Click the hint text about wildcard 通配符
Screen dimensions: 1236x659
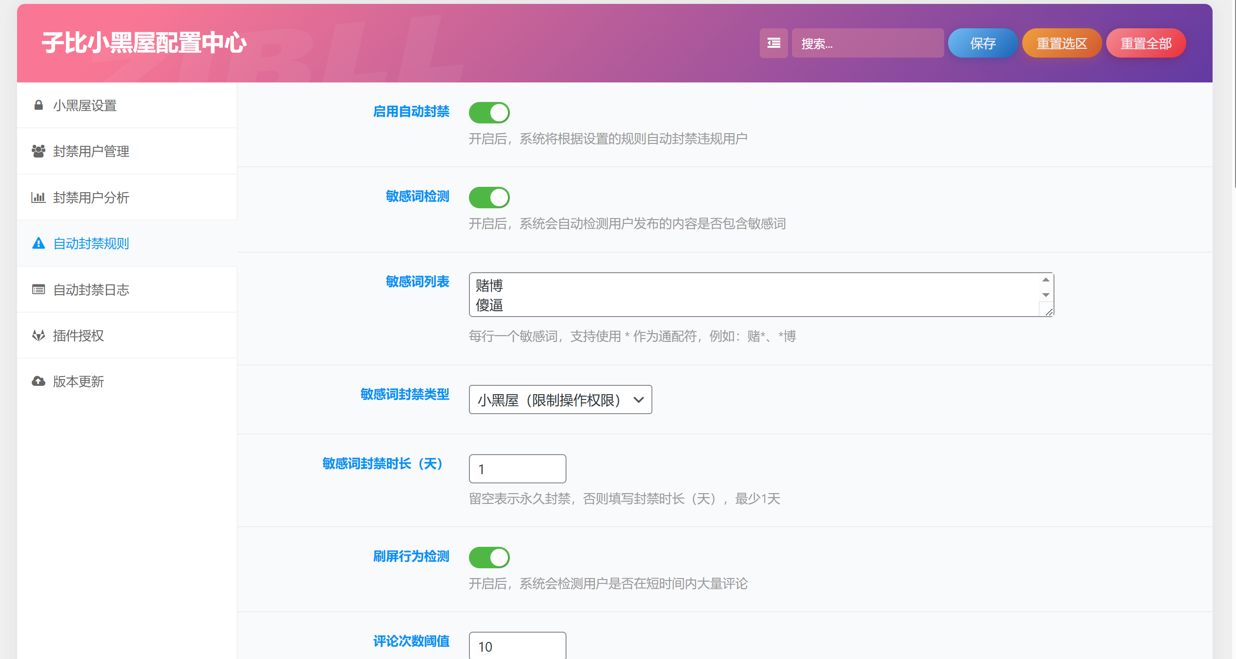click(632, 336)
